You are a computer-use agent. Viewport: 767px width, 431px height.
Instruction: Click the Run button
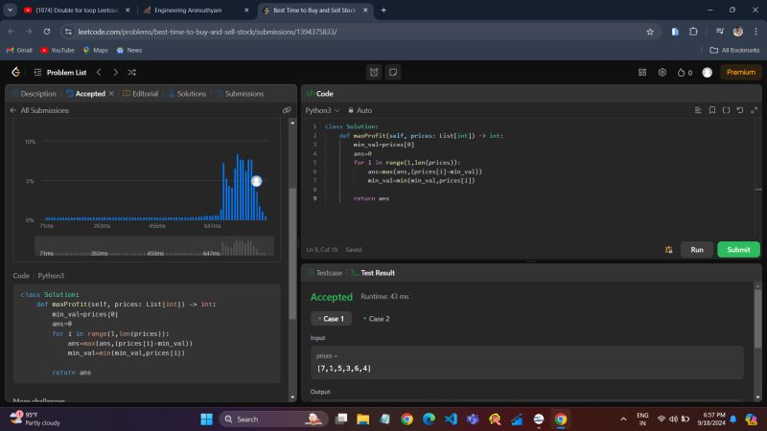697,249
